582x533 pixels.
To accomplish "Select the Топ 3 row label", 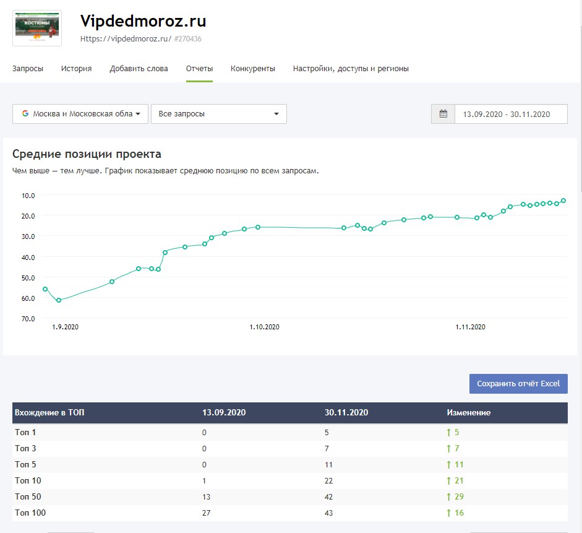I will [25, 448].
